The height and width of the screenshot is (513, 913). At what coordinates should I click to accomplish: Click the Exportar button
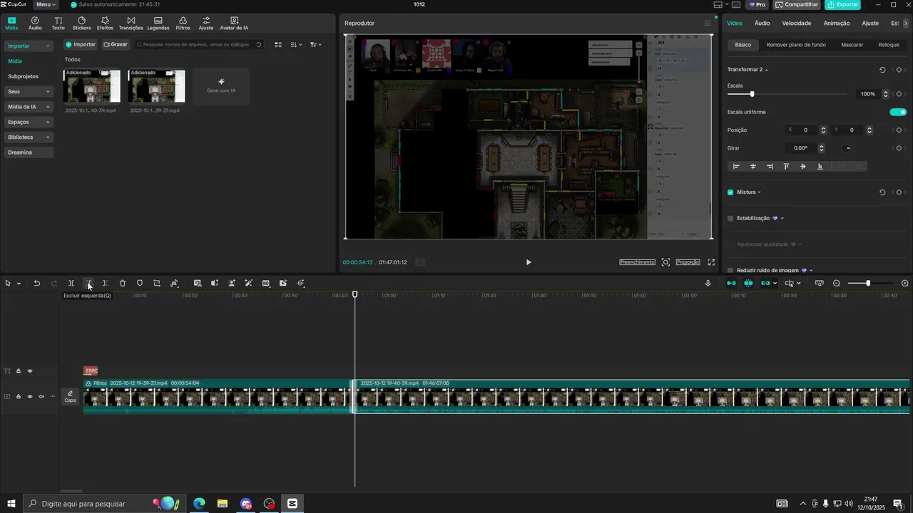coord(842,4)
